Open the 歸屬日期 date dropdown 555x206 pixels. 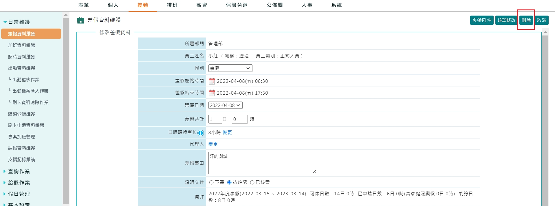[x=225, y=105]
